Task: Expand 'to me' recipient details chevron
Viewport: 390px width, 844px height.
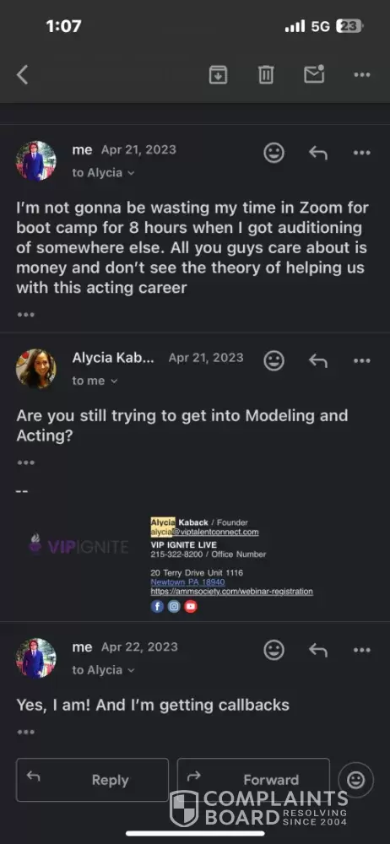Action: click(95, 381)
